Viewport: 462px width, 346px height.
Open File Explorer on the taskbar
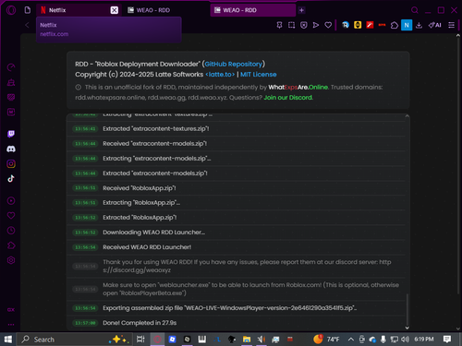[247, 340]
